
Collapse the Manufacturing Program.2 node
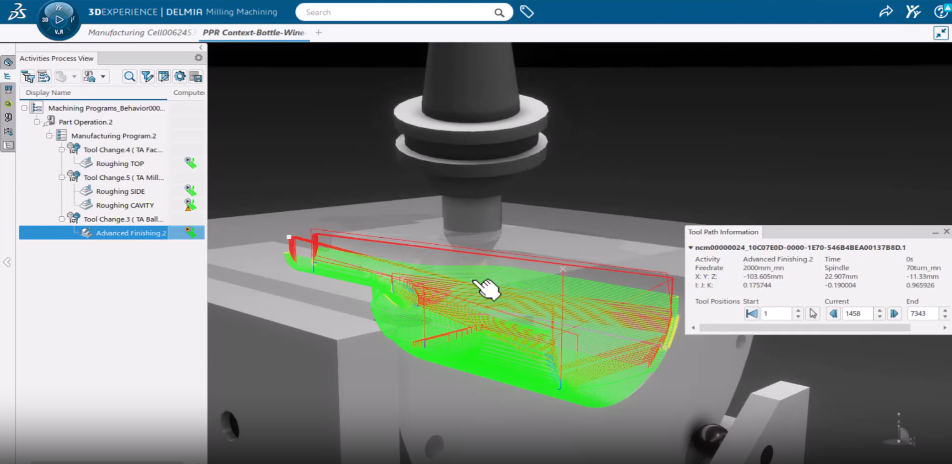click(x=49, y=136)
